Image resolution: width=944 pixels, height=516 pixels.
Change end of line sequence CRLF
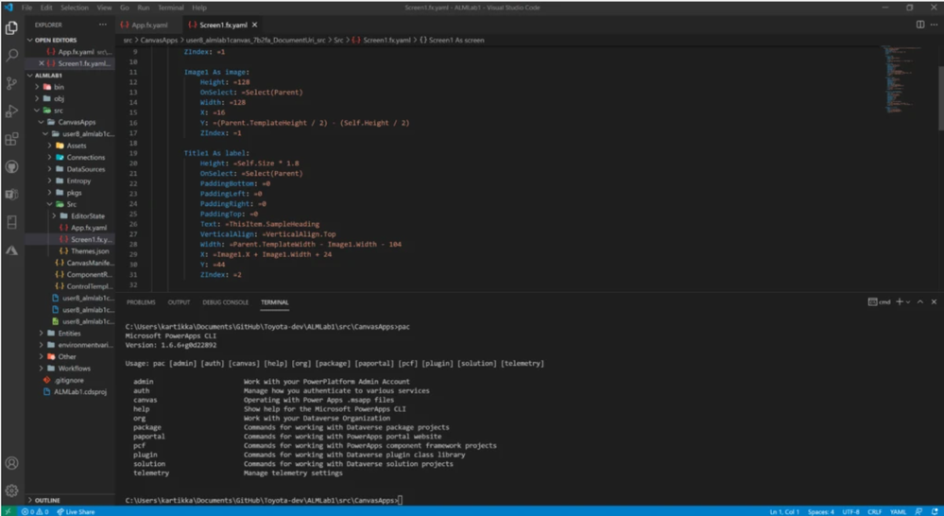tap(874, 512)
